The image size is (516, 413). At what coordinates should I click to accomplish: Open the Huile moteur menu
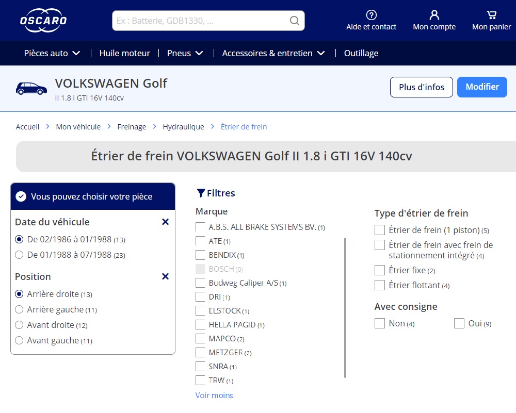[124, 53]
